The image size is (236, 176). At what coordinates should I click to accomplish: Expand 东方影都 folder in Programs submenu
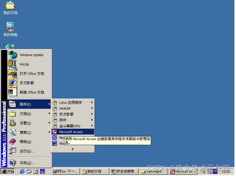[x=73, y=114]
